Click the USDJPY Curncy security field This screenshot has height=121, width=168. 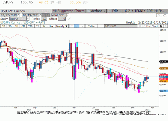point(26,11)
